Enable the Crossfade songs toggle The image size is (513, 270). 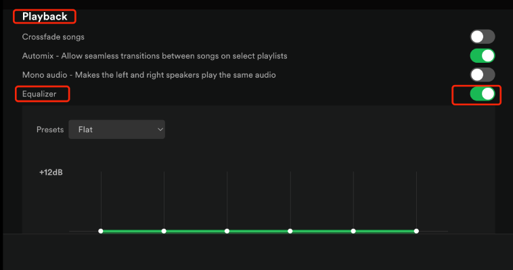point(483,36)
